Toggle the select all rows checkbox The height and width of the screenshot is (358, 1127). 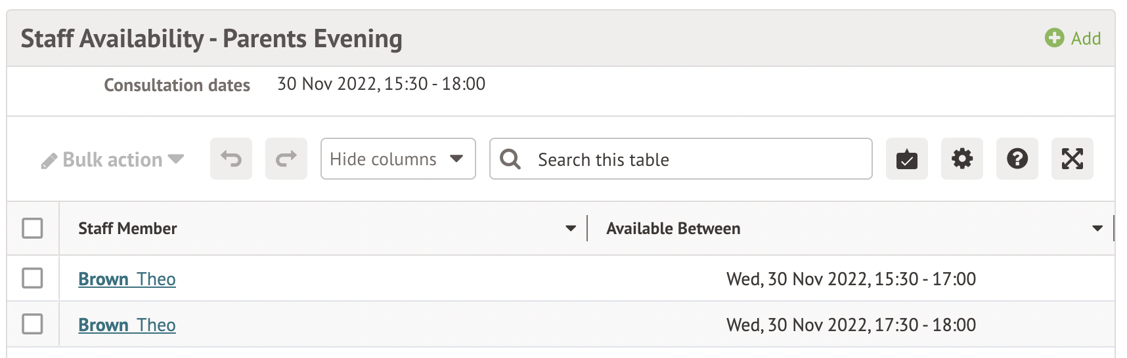point(32,228)
